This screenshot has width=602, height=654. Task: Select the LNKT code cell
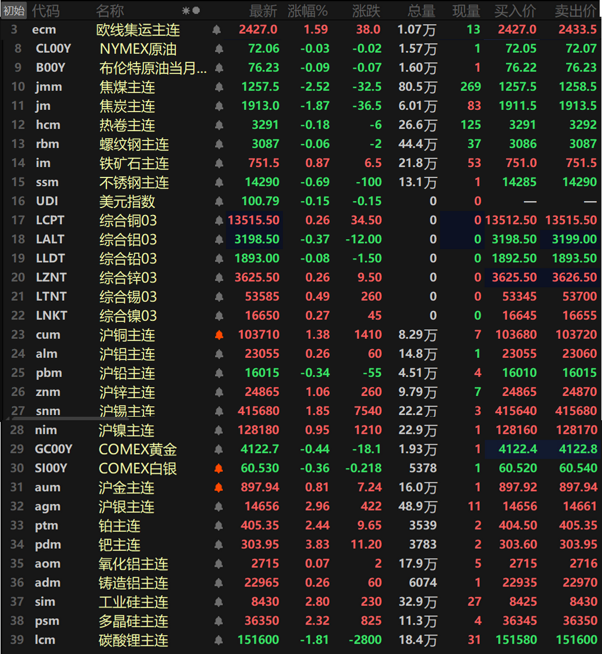(51, 316)
